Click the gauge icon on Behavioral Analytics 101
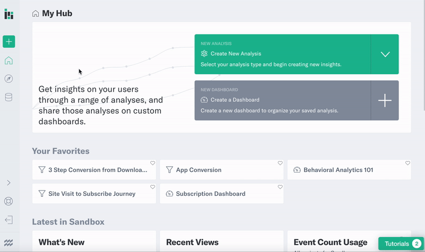 click(x=297, y=170)
